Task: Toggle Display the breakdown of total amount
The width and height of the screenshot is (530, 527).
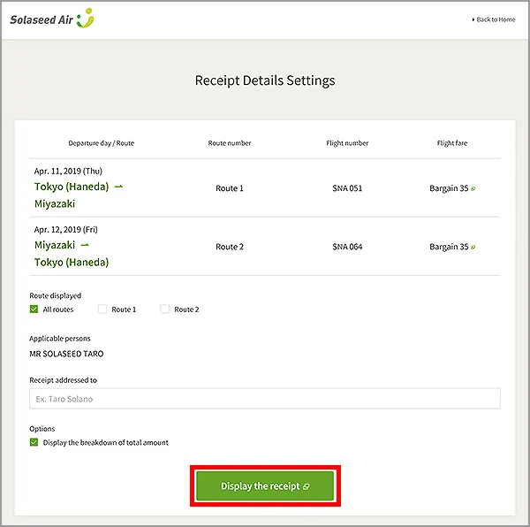Action: 34,442
